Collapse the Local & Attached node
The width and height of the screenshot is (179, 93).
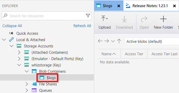click(x=4, y=40)
